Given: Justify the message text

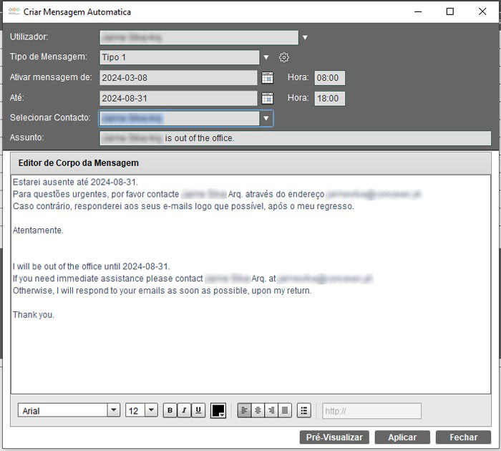Looking at the screenshot, I should coord(285,410).
